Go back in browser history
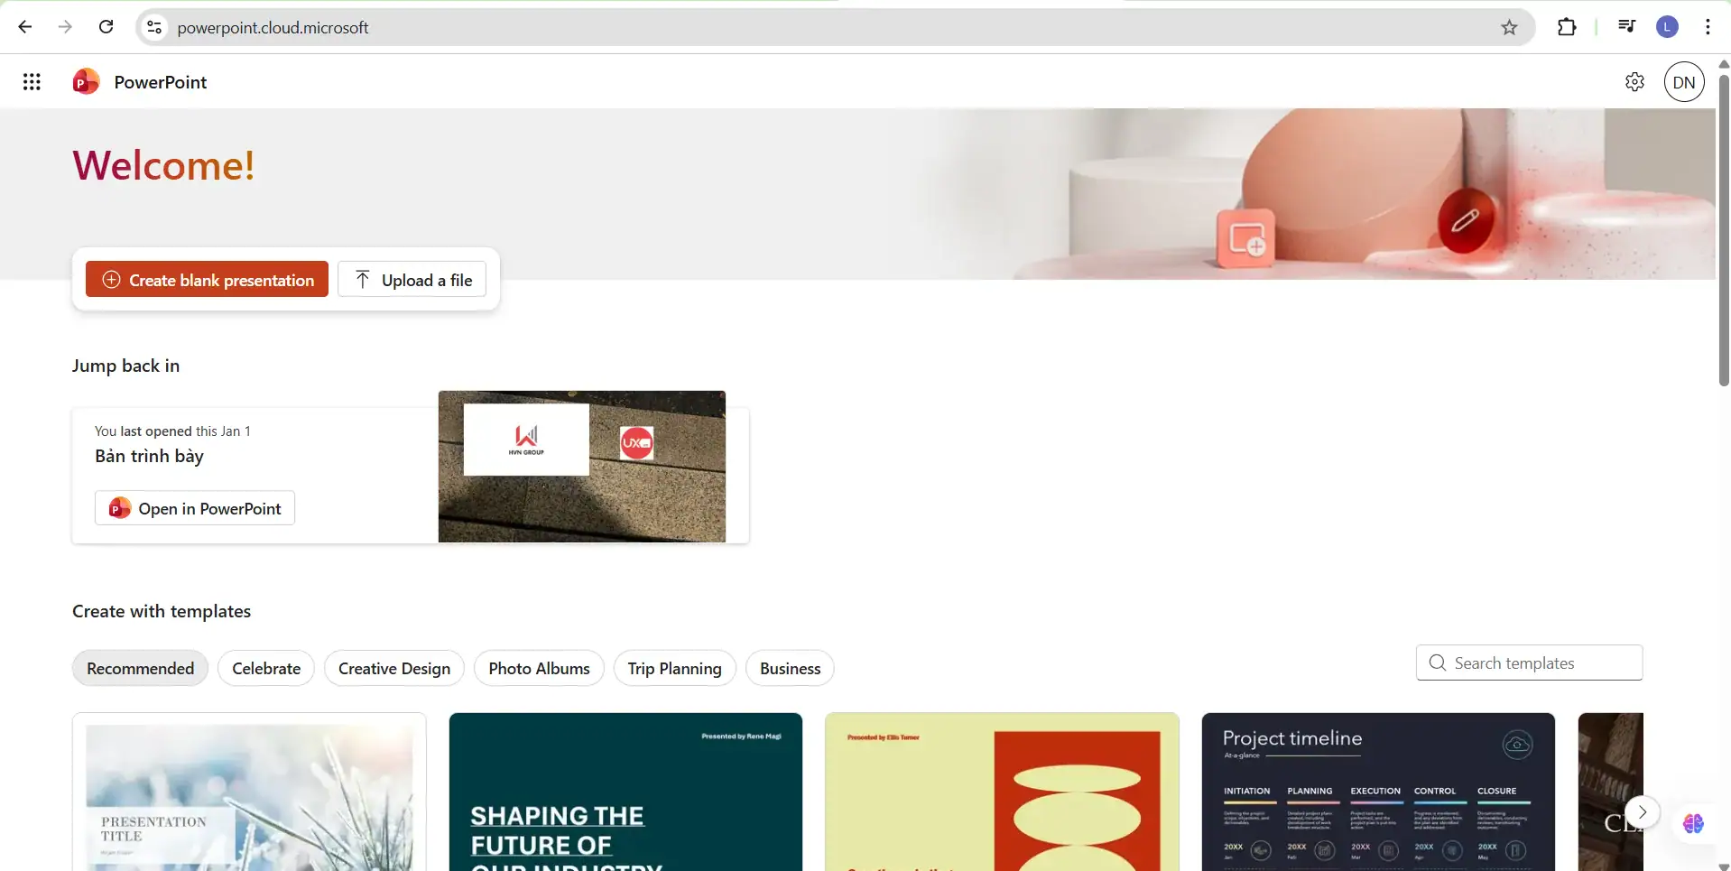The width and height of the screenshot is (1731, 871). click(x=25, y=27)
